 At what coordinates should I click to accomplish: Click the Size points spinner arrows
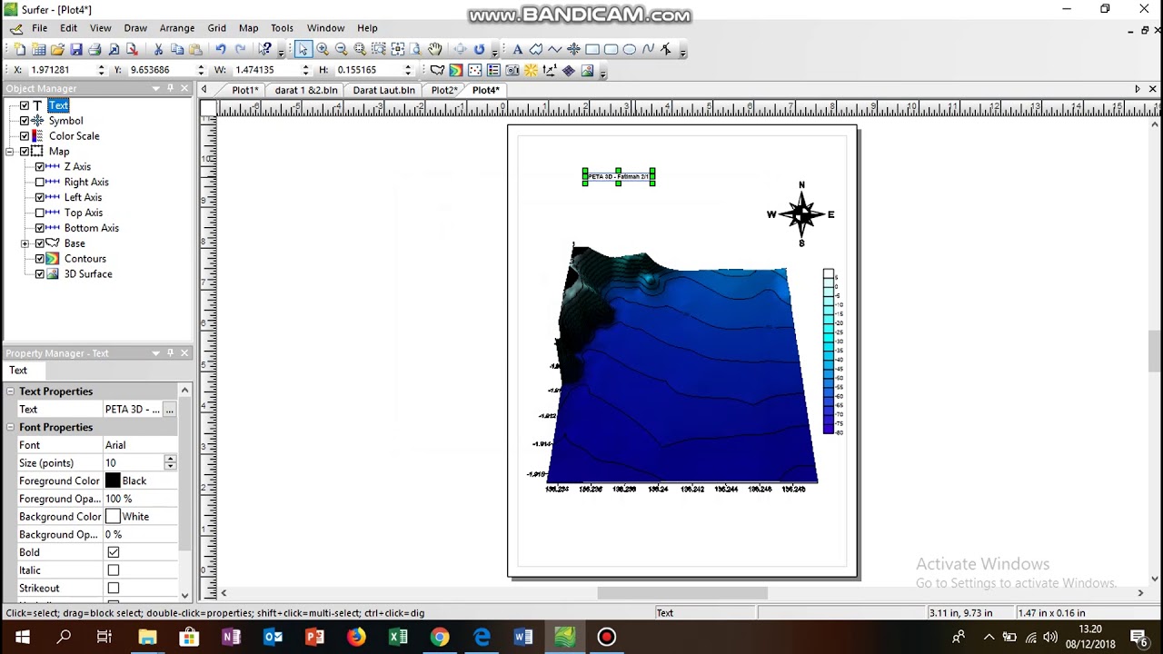[170, 462]
